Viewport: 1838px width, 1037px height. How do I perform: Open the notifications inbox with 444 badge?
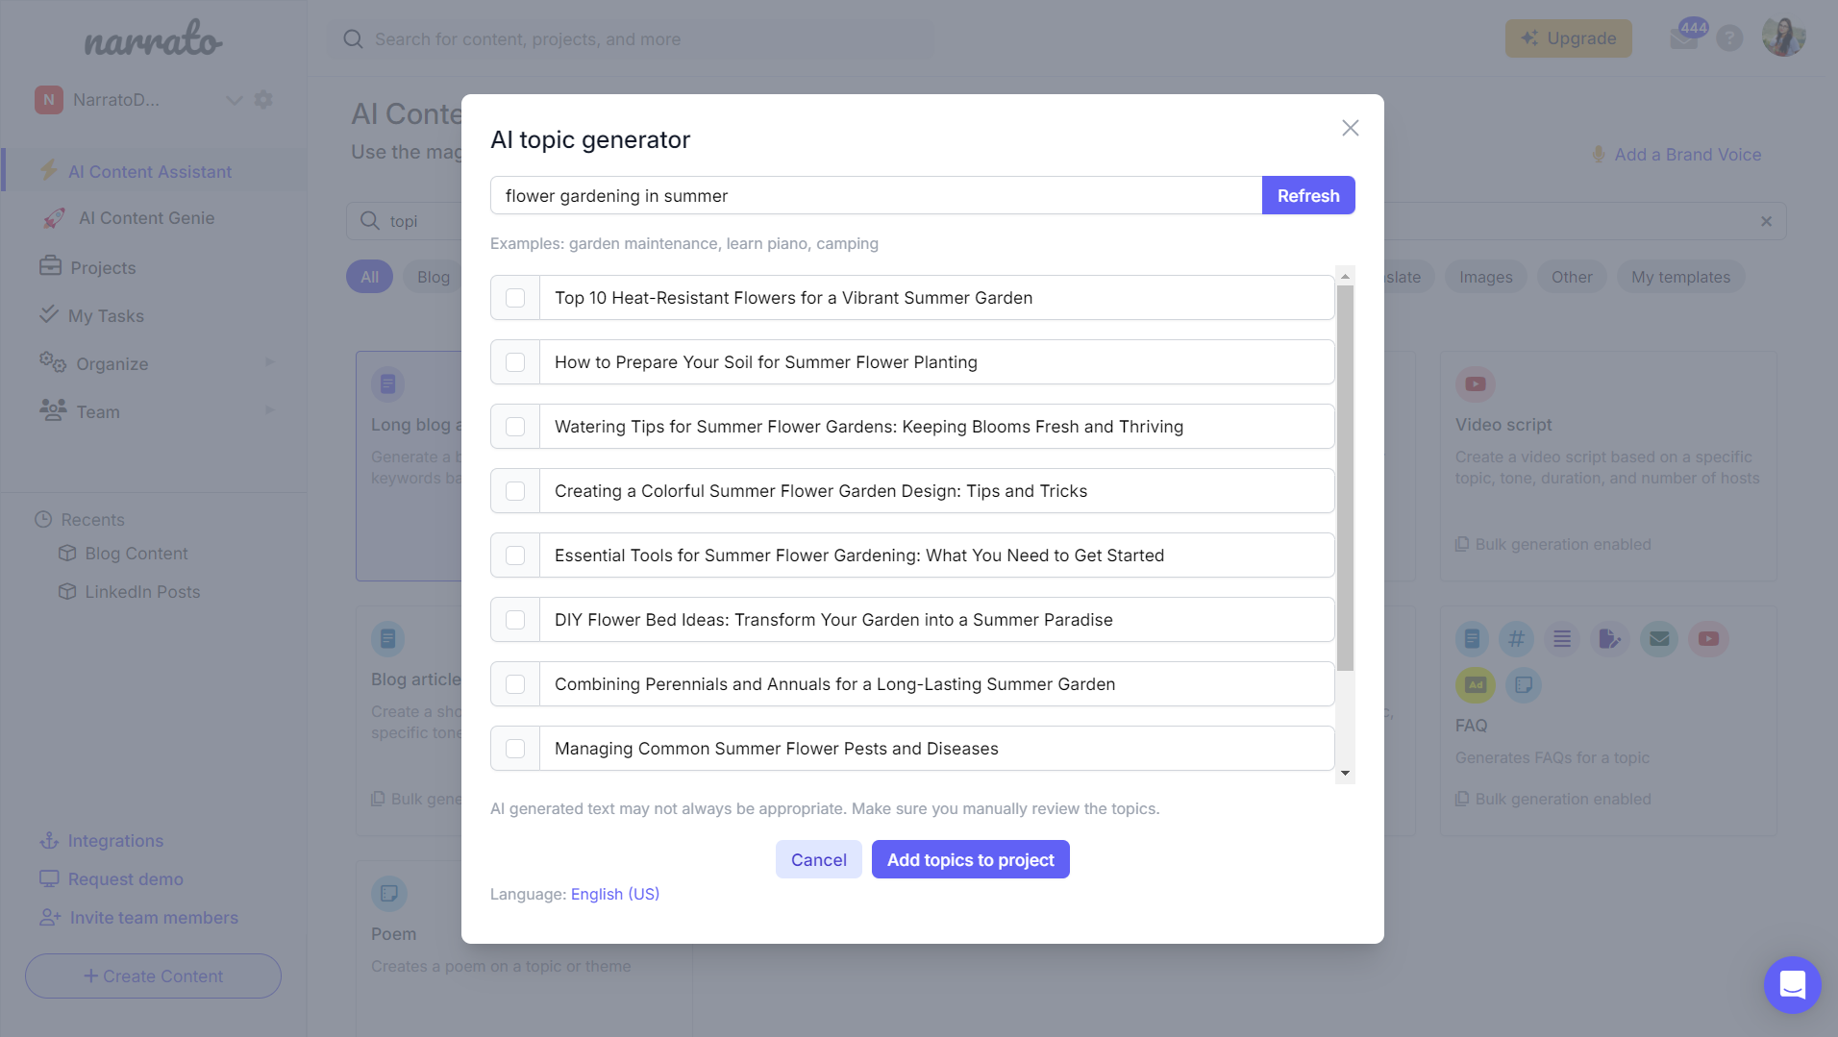pyautogui.click(x=1682, y=38)
